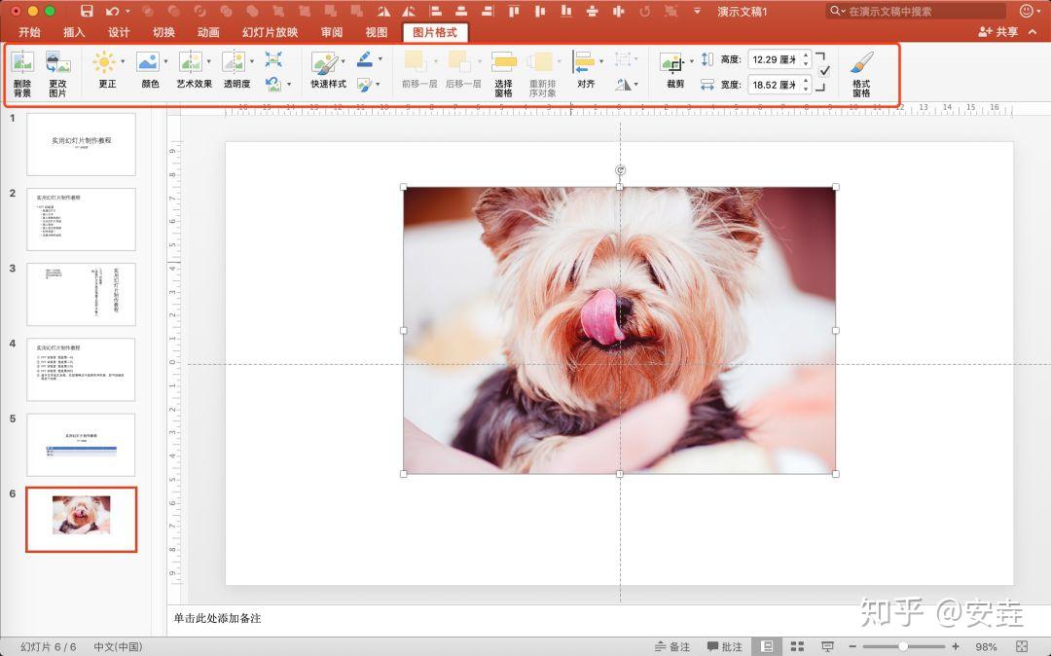The width and height of the screenshot is (1051, 656).
Task: Start Slide Show from the status bar icon
Action: click(x=828, y=646)
